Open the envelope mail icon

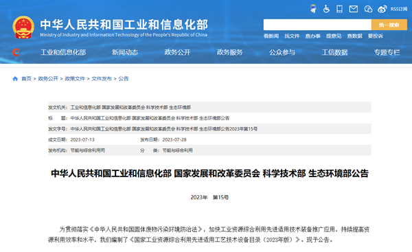[x=354, y=9]
